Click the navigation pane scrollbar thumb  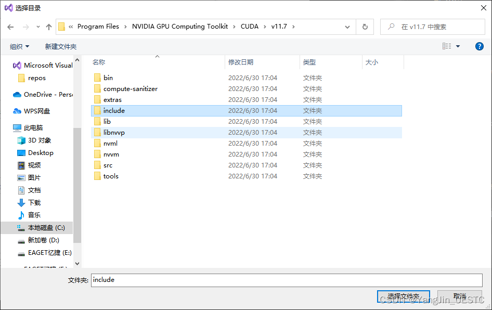click(x=77, y=185)
